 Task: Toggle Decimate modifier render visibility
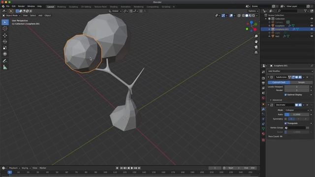(x=300, y=105)
